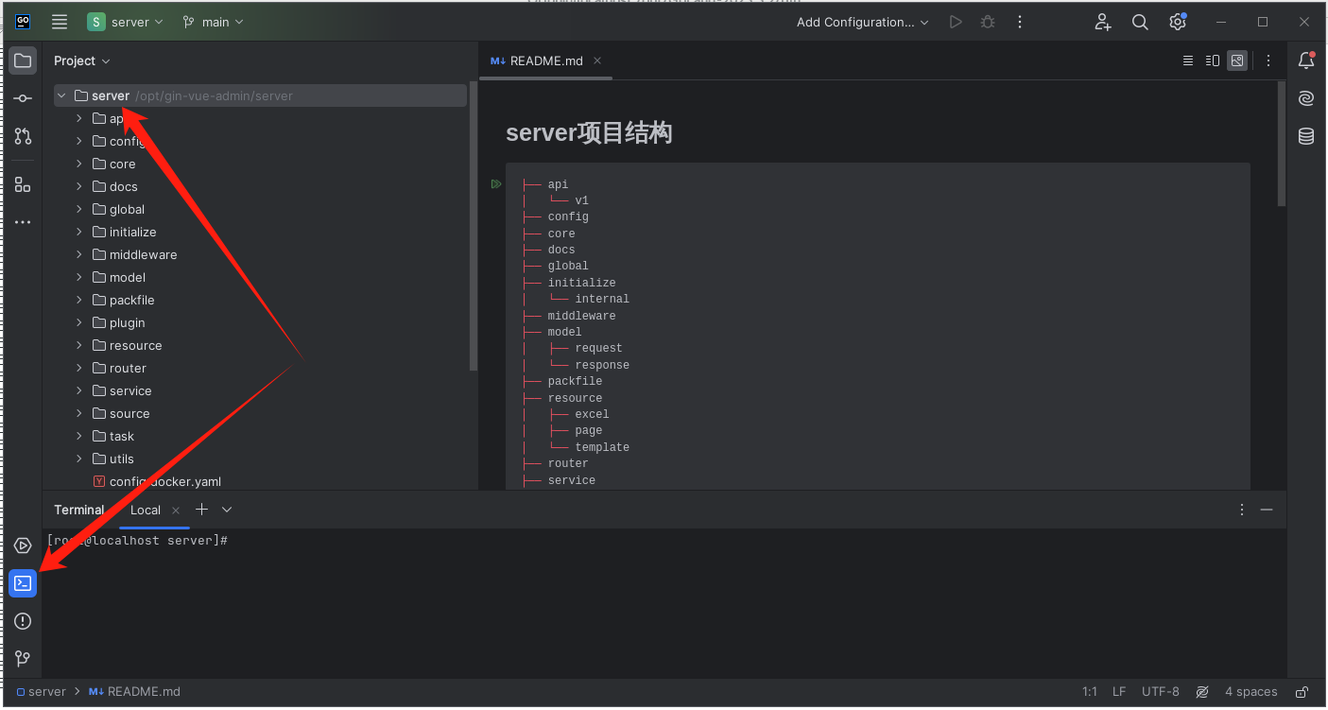Close the README.md tab
Image resolution: width=1328 pixels, height=710 pixels.
coord(597,61)
